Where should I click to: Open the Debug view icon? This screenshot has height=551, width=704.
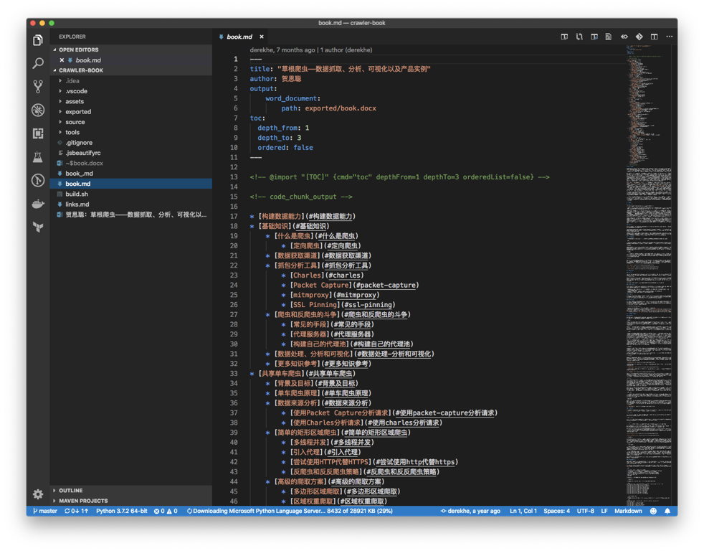coord(38,110)
